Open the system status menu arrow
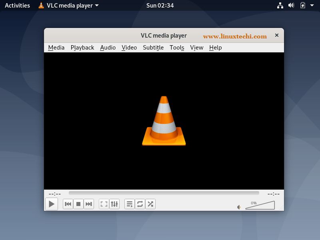The height and width of the screenshot is (240, 320). [312, 6]
